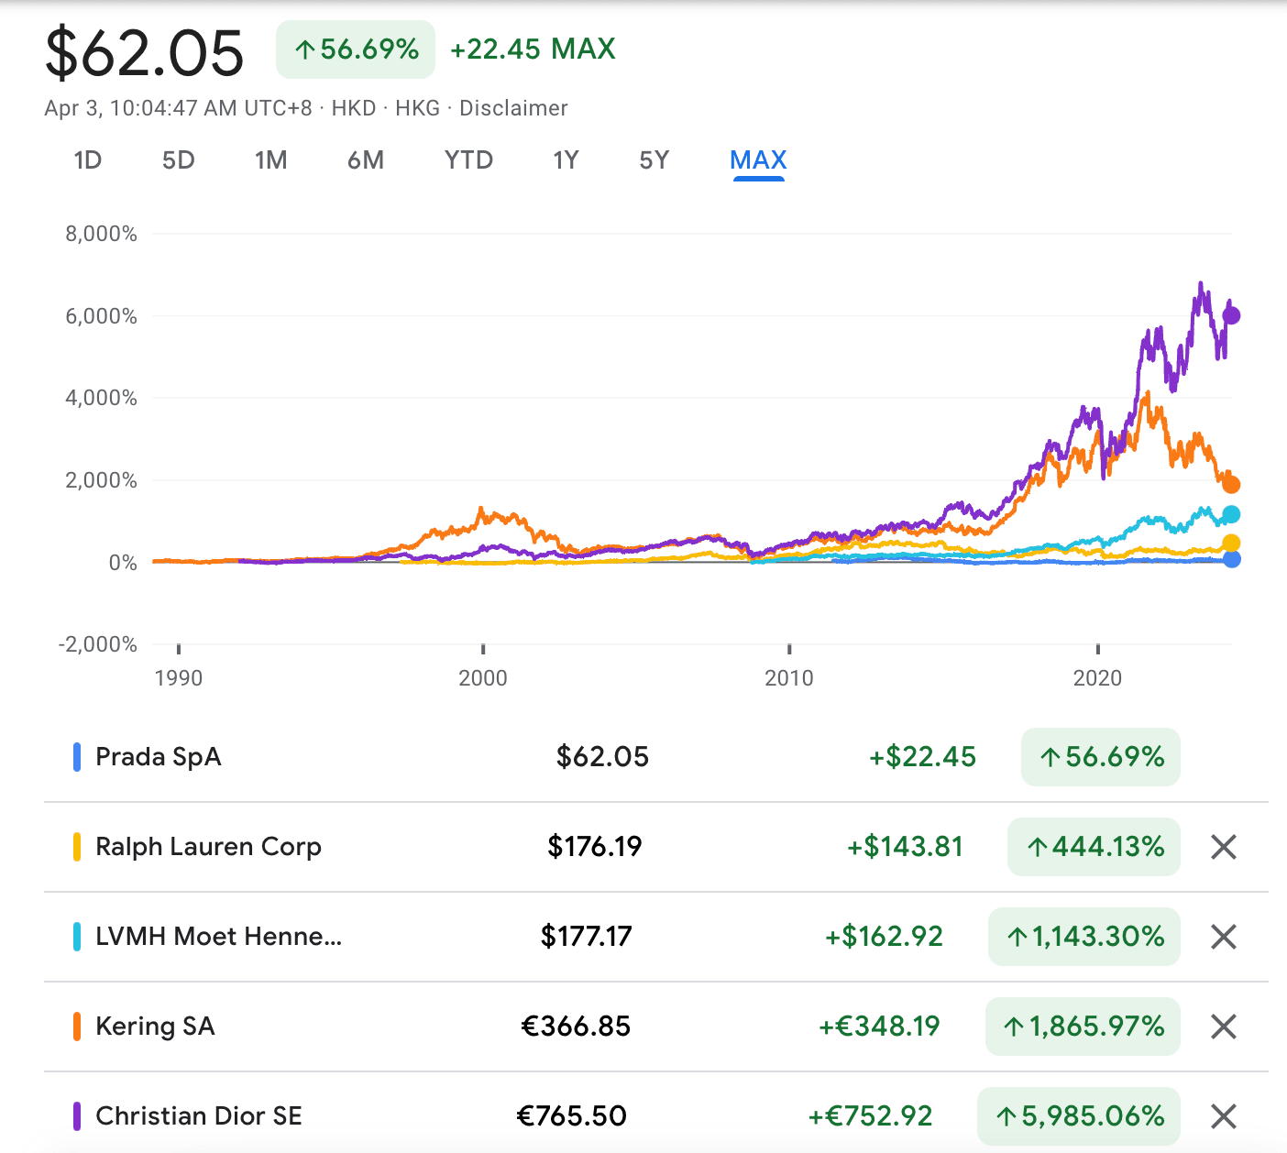Image resolution: width=1287 pixels, height=1153 pixels.
Task: Click the orange Kering chart endpoint dot
Action: click(x=1231, y=485)
